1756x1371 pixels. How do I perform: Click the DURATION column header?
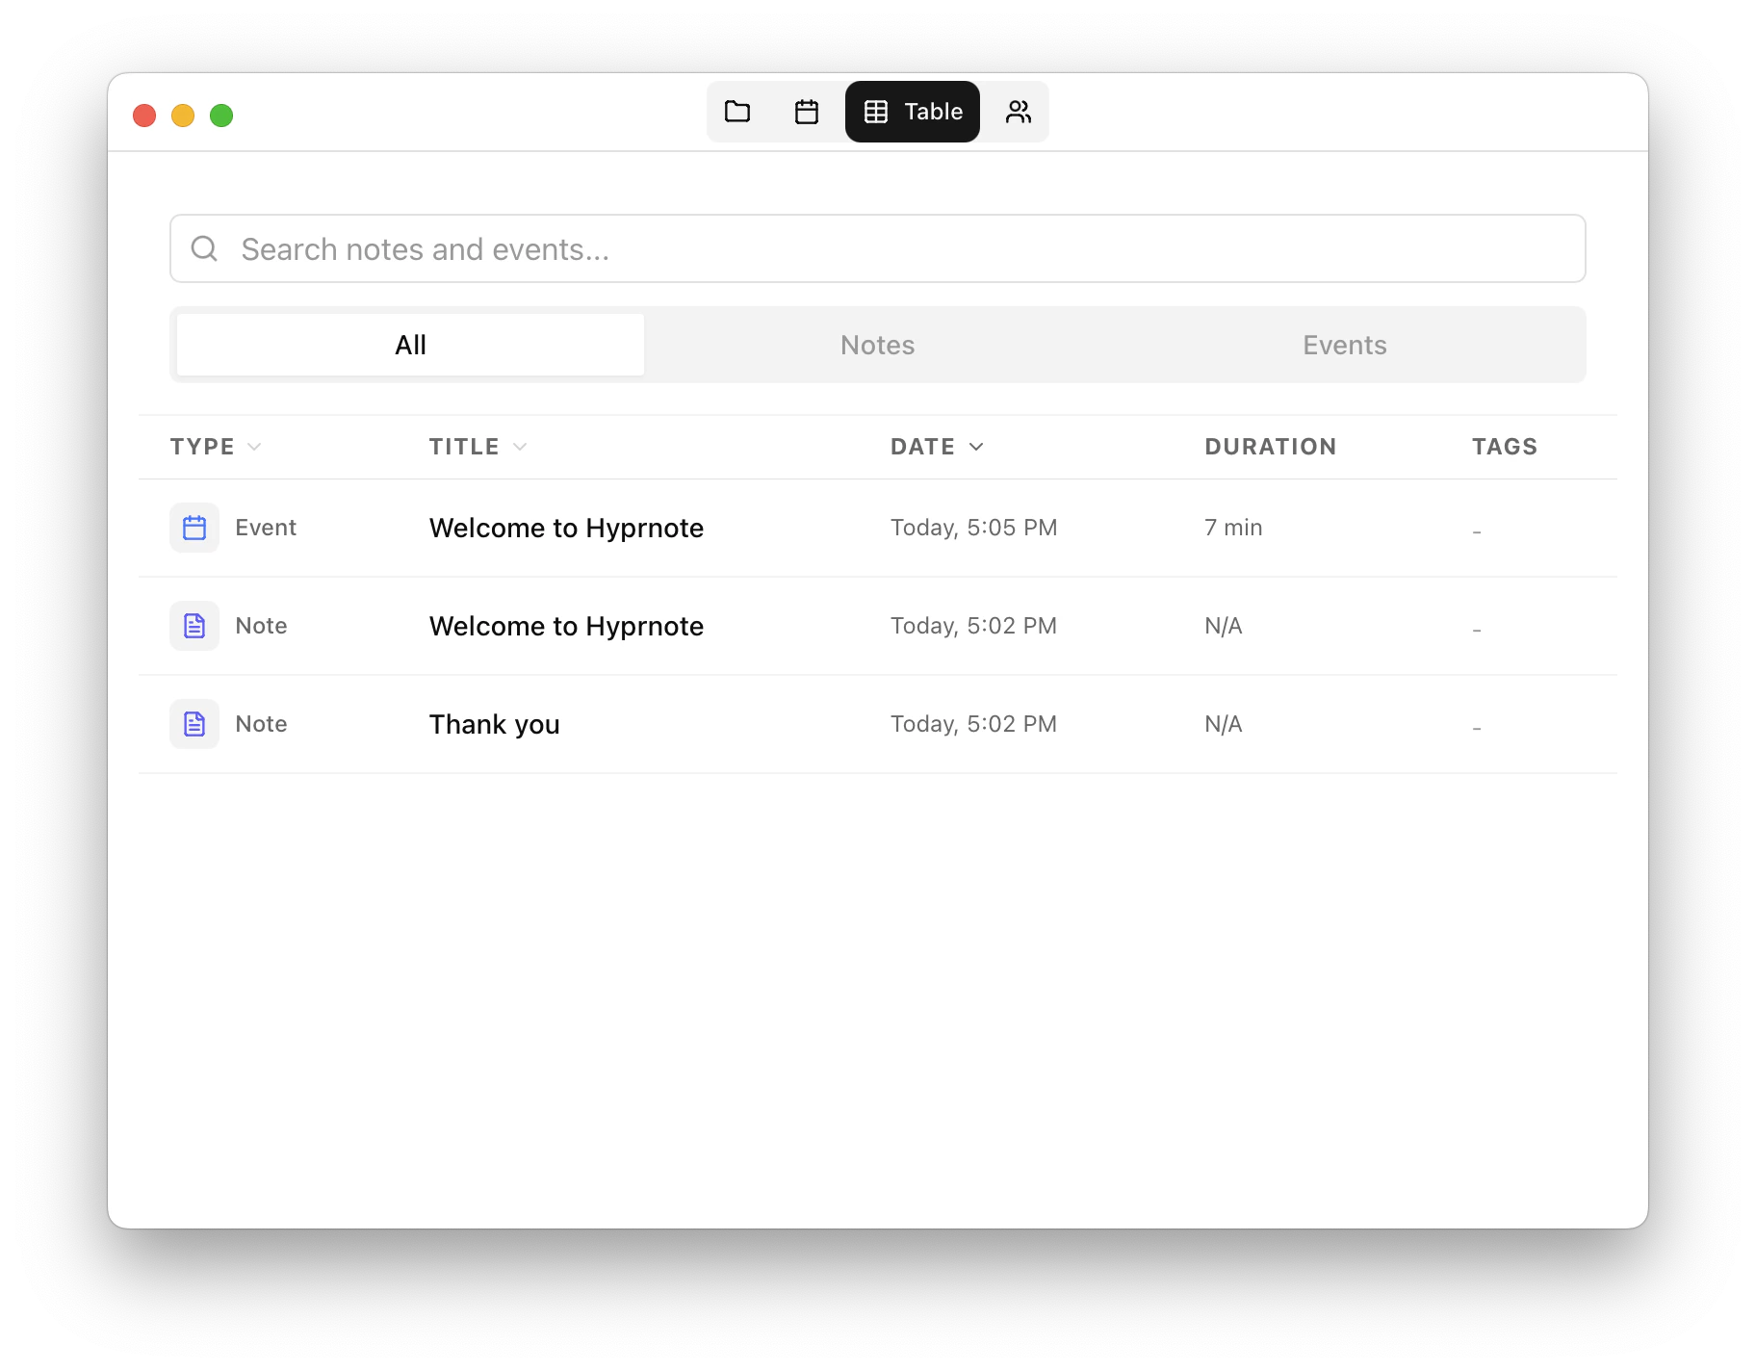[x=1270, y=447]
